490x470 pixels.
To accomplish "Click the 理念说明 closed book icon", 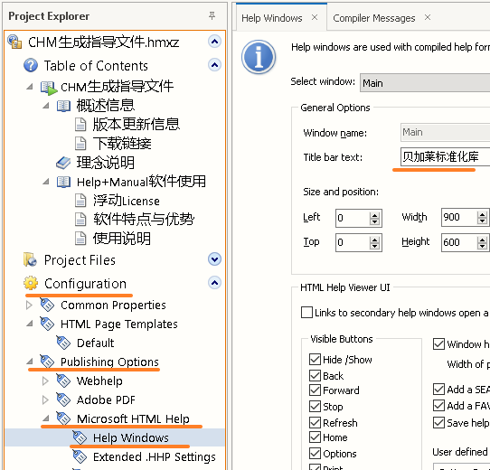I will 63,163.
